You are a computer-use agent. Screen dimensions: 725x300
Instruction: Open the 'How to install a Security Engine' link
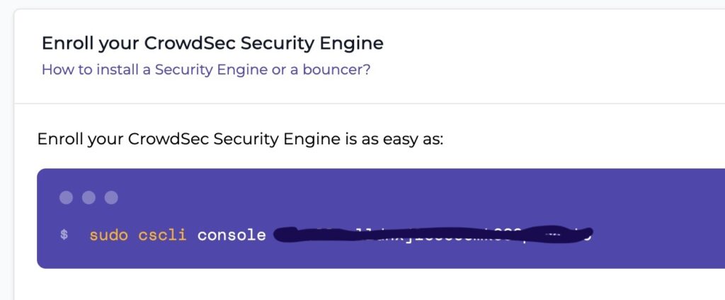tap(206, 70)
